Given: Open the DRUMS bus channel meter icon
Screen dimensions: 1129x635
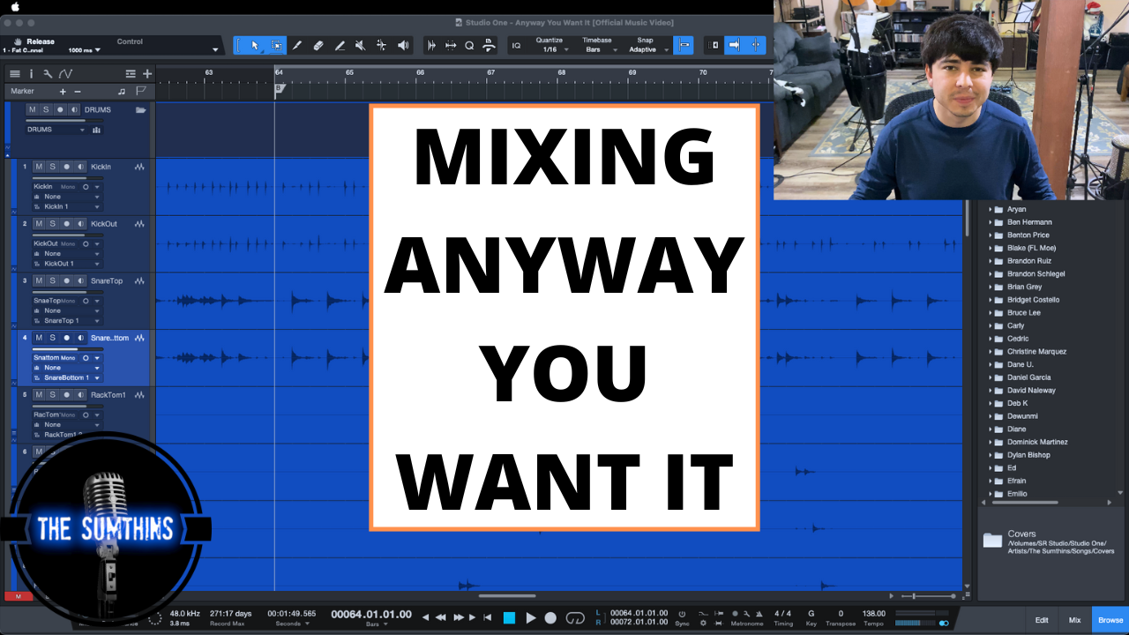Looking at the screenshot, I should click(96, 130).
